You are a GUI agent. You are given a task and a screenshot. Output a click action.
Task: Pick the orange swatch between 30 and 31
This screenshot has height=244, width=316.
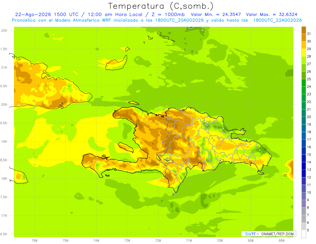point(304,37)
